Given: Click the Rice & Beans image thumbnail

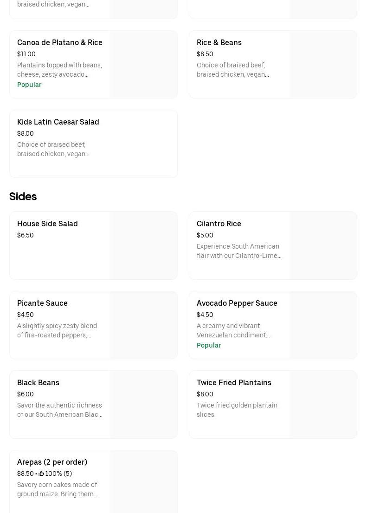Looking at the screenshot, I should coord(323,65).
